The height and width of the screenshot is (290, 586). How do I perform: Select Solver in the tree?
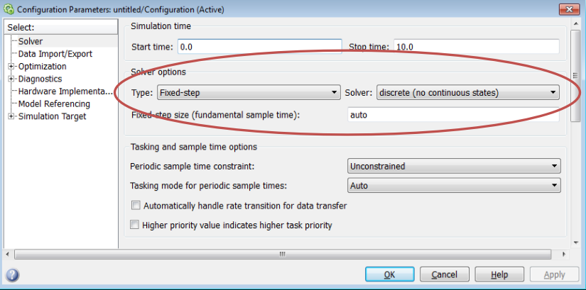[31, 42]
